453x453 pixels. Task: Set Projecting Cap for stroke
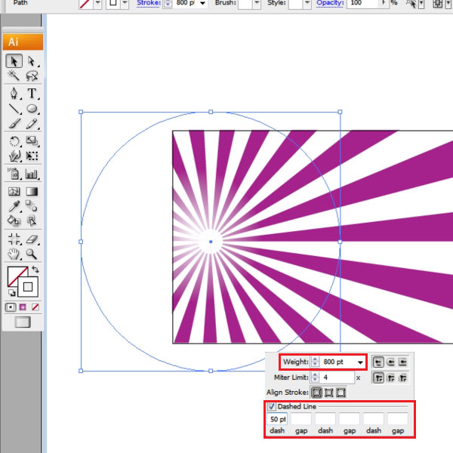tap(402, 362)
